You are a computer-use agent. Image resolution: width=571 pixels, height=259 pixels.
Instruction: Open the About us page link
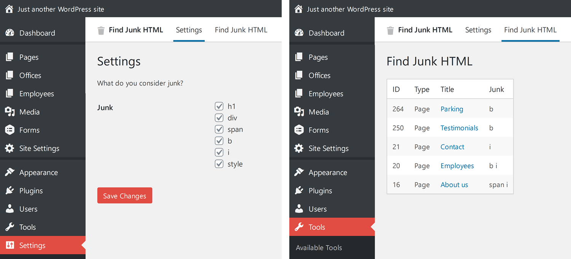[454, 185]
